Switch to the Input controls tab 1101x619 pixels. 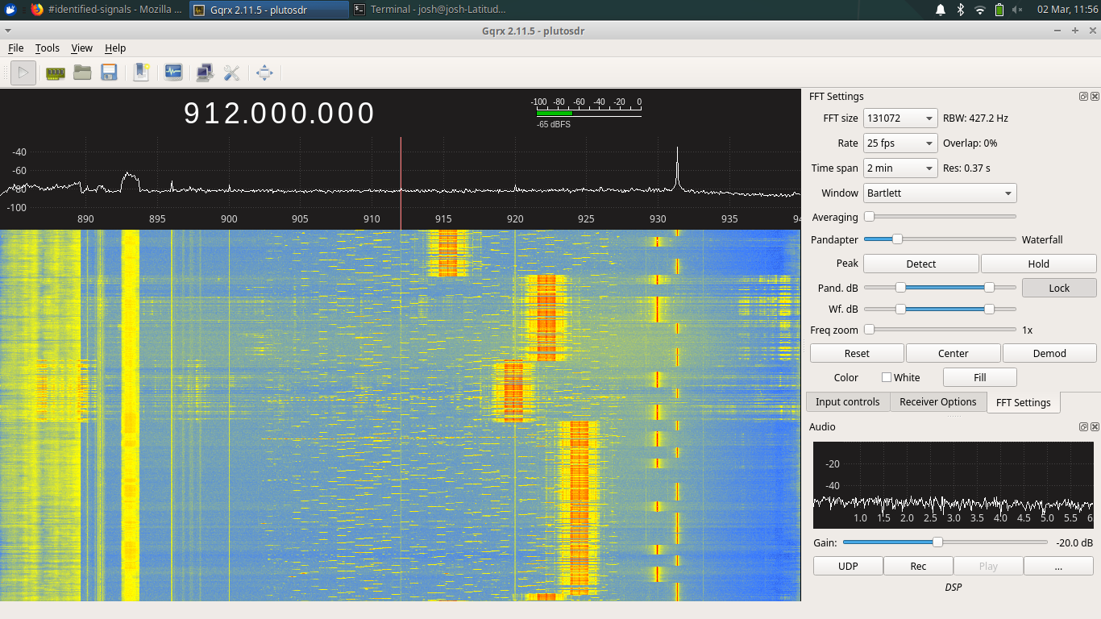point(848,401)
